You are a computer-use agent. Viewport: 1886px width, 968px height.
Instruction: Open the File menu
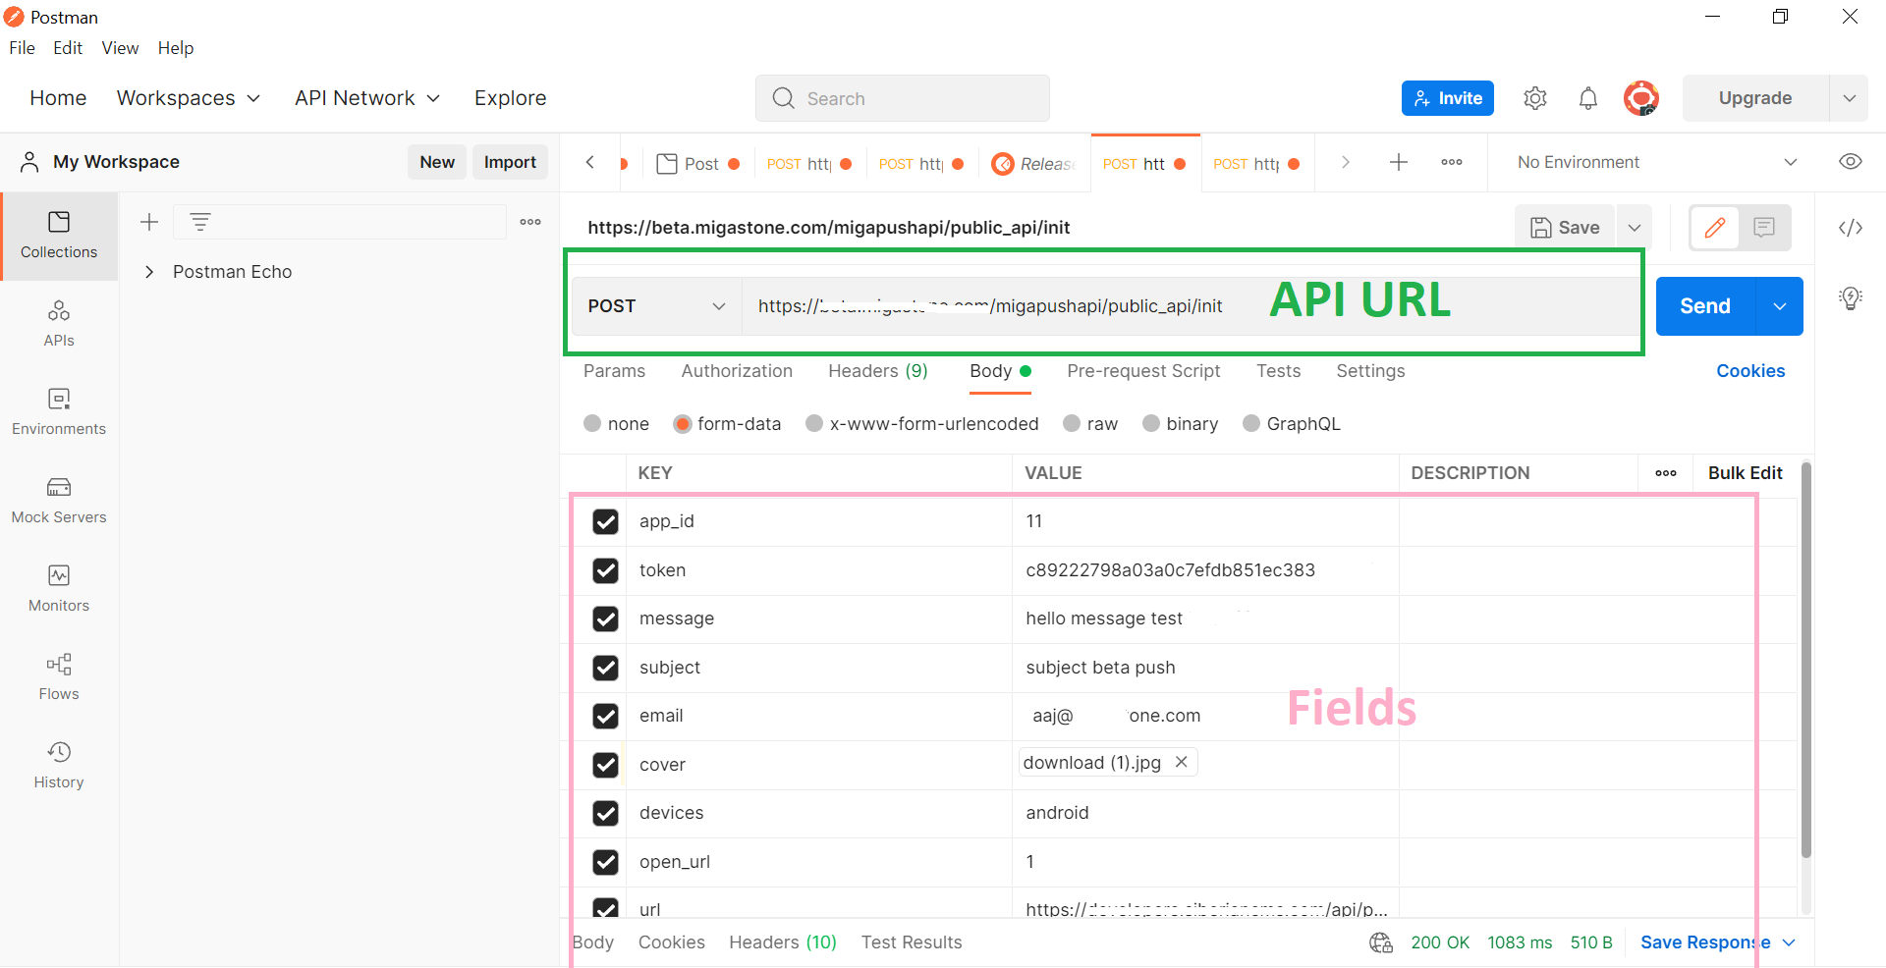[x=22, y=48]
